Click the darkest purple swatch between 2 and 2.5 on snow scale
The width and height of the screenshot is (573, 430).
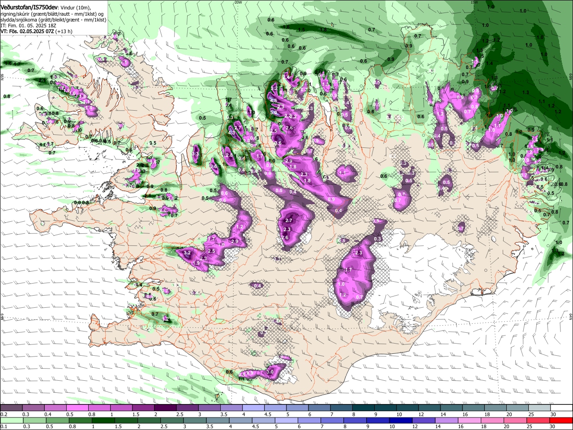pos(165,408)
